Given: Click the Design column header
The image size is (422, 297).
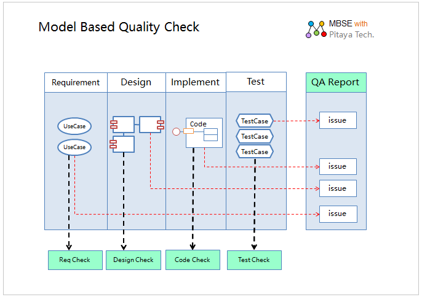Looking at the screenshot, I should click(137, 82).
